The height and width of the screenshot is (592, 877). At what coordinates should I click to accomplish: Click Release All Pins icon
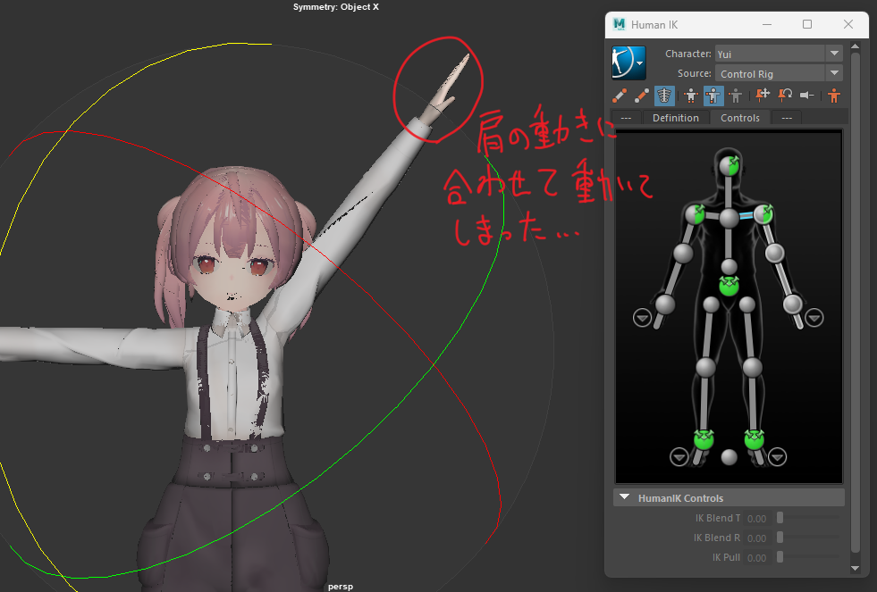[807, 96]
